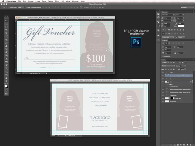The image size is (195, 146).
Task: Open the font family dropdown
Action: click(173, 15)
